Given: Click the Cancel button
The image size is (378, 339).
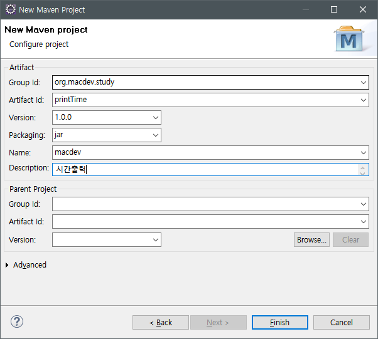Looking at the screenshot, I should [x=342, y=323].
